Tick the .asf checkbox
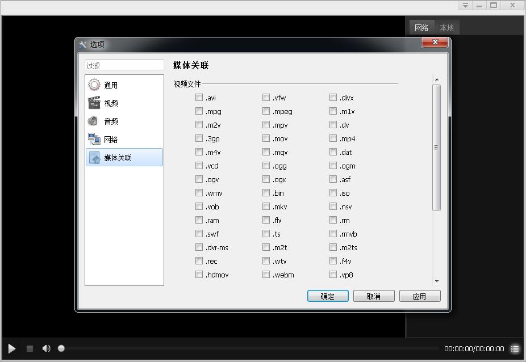Image resolution: width=526 pixels, height=362 pixels. tap(333, 179)
